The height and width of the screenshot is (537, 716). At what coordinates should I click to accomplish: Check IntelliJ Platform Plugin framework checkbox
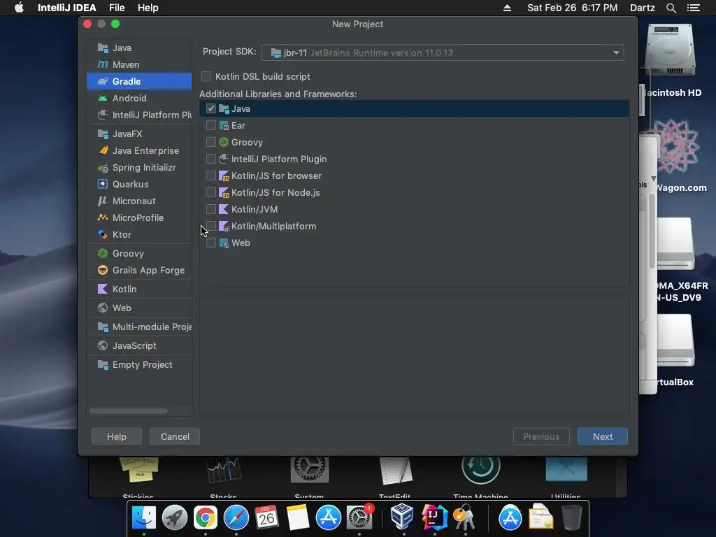click(x=210, y=159)
